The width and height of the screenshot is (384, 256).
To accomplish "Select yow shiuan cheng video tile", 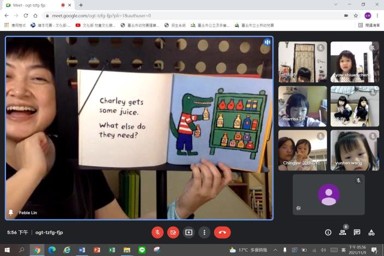I will (x=355, y=62).
